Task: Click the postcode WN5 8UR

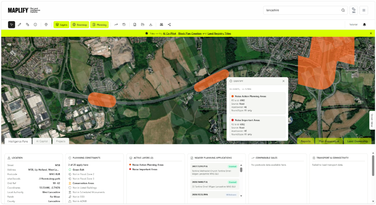Action: point(54,174)
